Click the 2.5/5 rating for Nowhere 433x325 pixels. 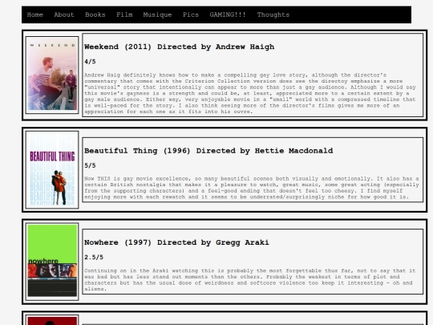click(94, 258)
